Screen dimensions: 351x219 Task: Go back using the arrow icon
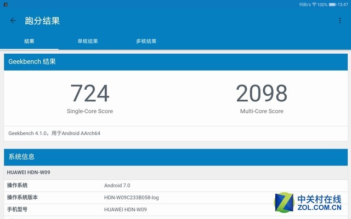(13, 21)
